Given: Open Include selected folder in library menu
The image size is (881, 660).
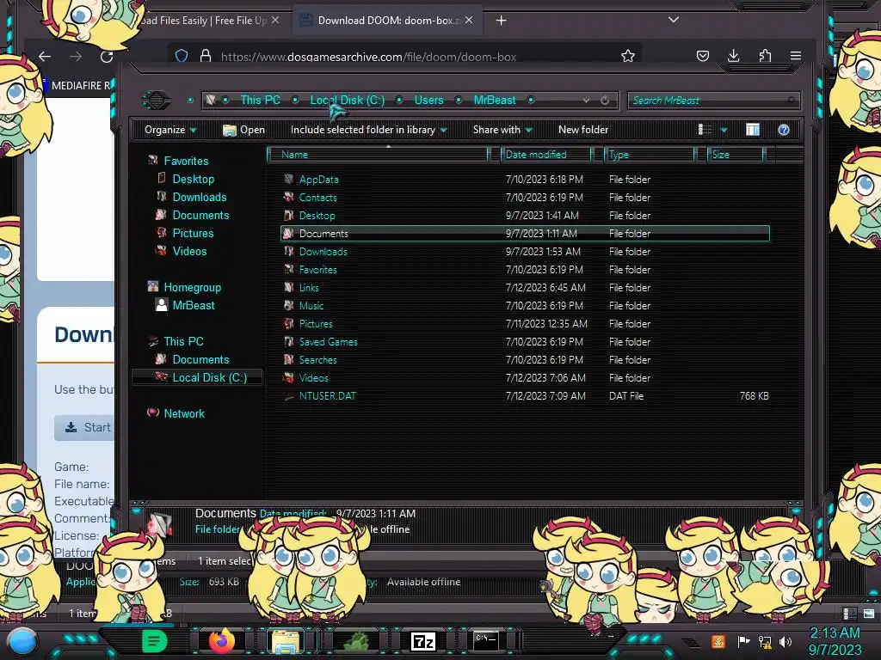Looking at the screenshot, I should (x=368, y=130).
